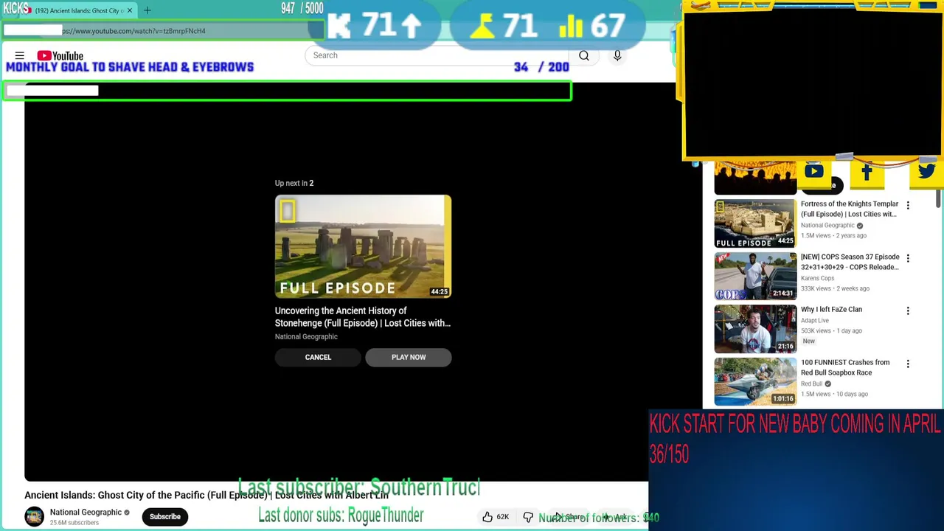Screen dimensions: 944x531
Task: Open National Geographic channel avatar
Action: (34, 516)
